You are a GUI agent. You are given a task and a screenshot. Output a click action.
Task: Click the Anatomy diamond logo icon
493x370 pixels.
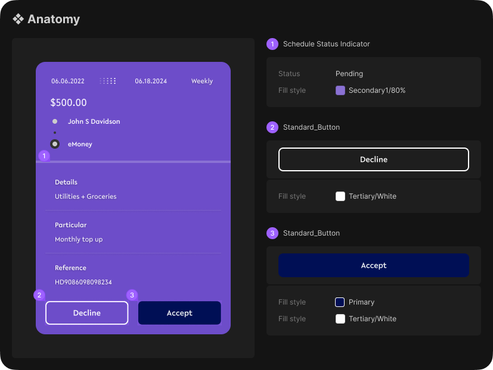tap(18, 19)
